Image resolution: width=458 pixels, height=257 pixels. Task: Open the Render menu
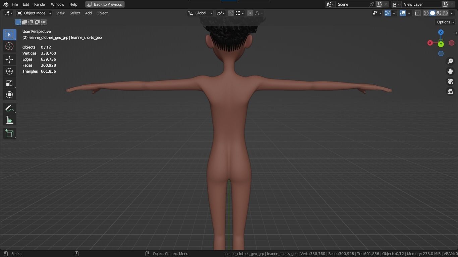[x=40, y=4]
